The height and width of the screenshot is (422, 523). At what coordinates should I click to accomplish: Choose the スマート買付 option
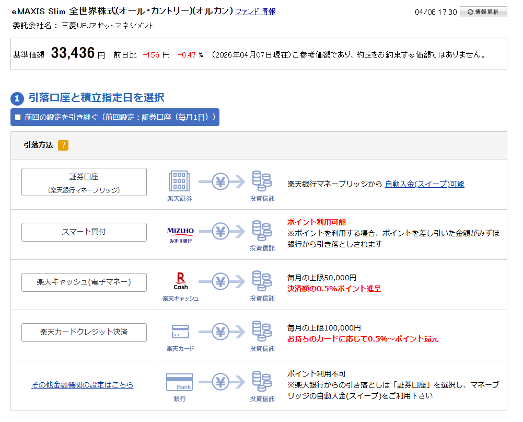click(x=84, y=232)
